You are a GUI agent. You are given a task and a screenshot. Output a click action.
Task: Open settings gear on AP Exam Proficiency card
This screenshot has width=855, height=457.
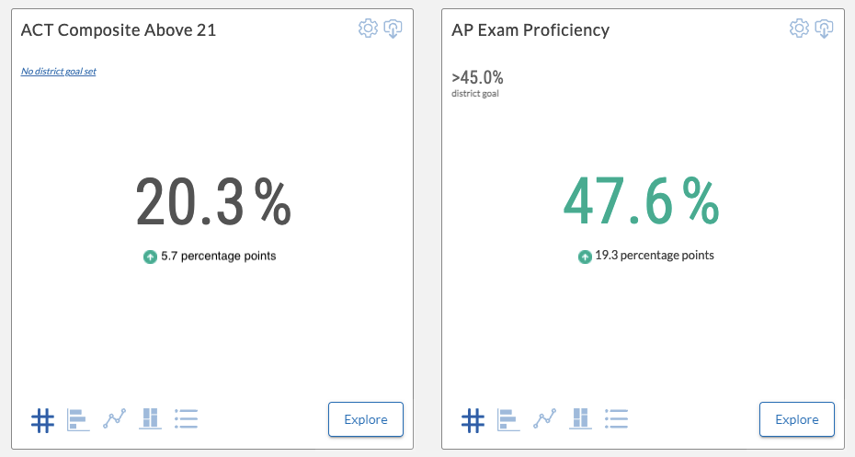coord(800,28)
